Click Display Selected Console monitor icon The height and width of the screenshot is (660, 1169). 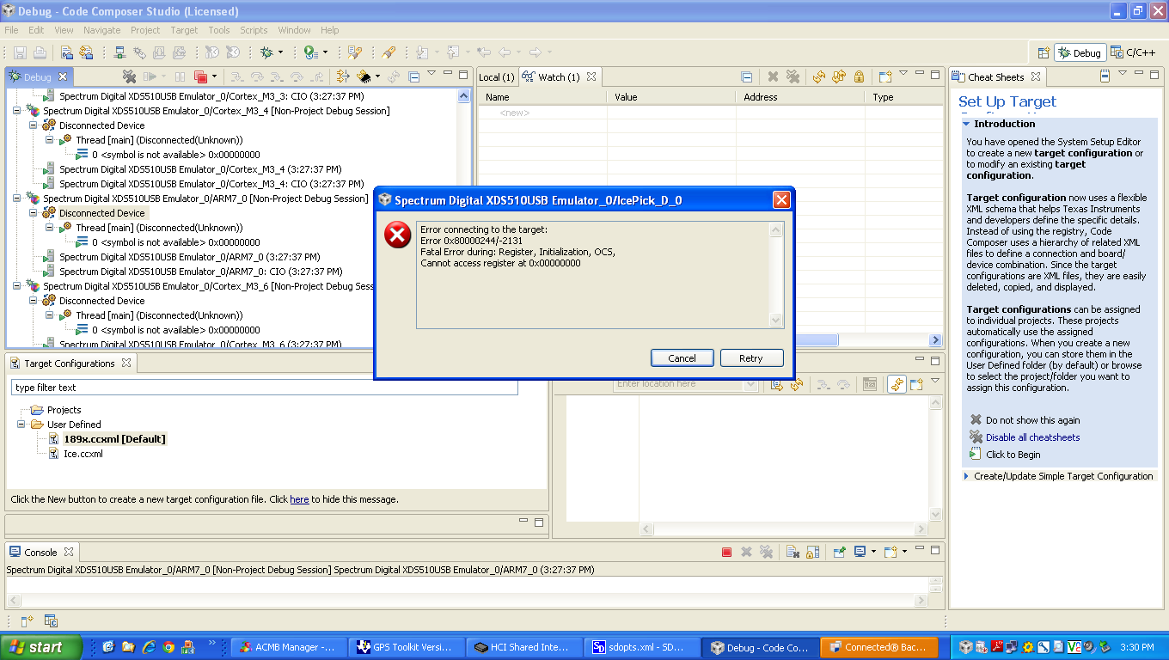860,552
